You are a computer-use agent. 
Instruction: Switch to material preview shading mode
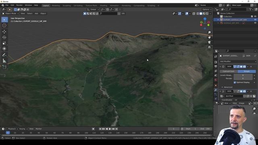(204, 14)
